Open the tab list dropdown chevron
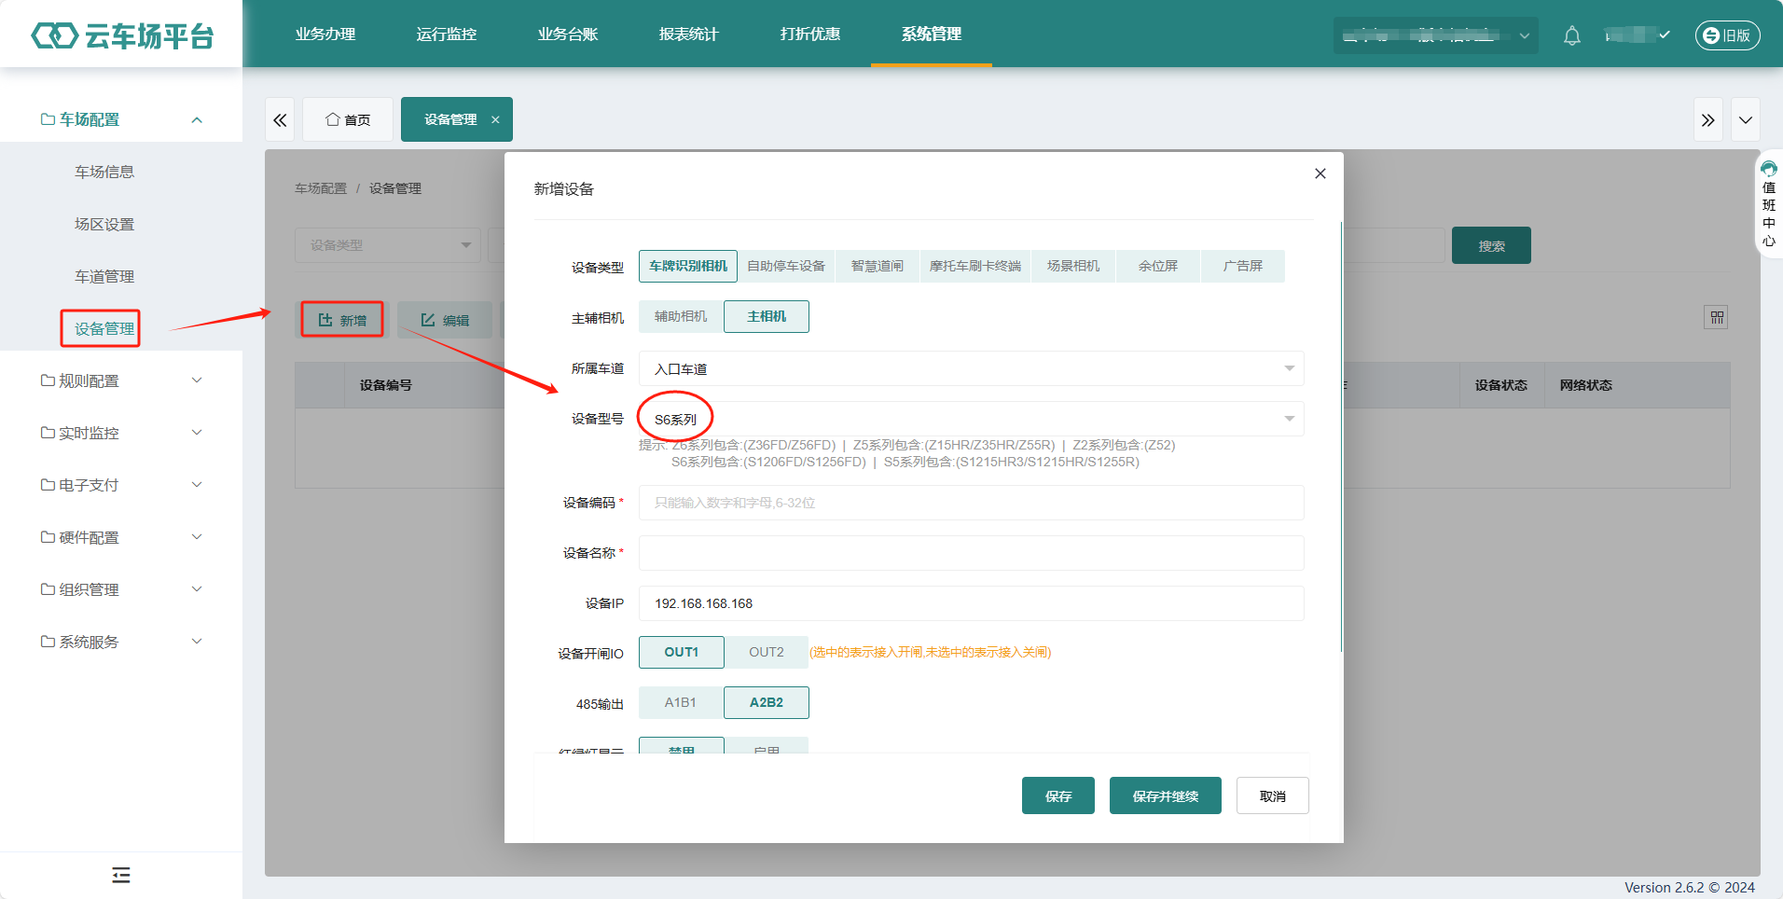The width and height of the screenshot is (1783, 899). point(1746,119)
